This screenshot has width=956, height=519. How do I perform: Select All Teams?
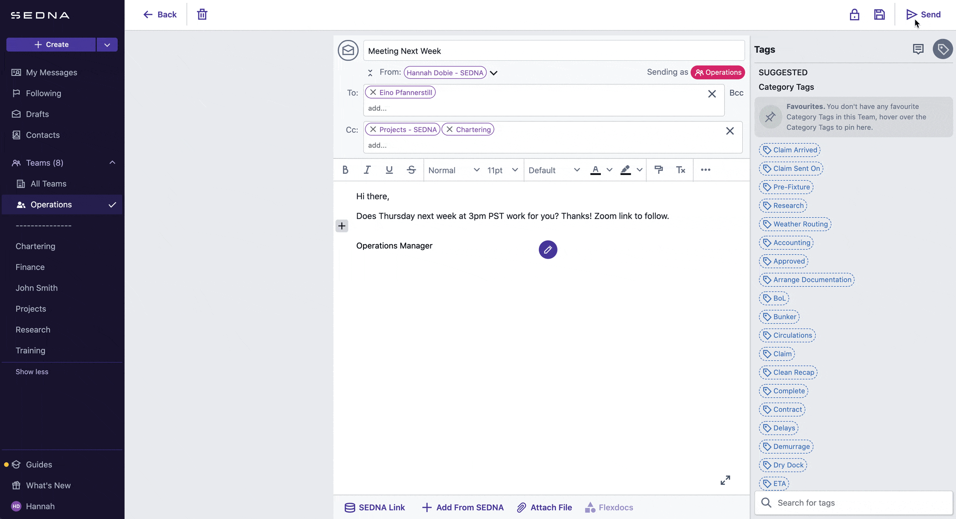pos(41,183)
